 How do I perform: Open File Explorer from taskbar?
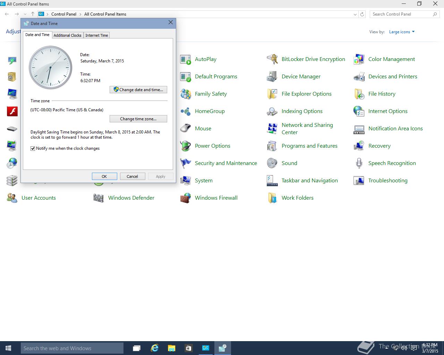point(171,348)
